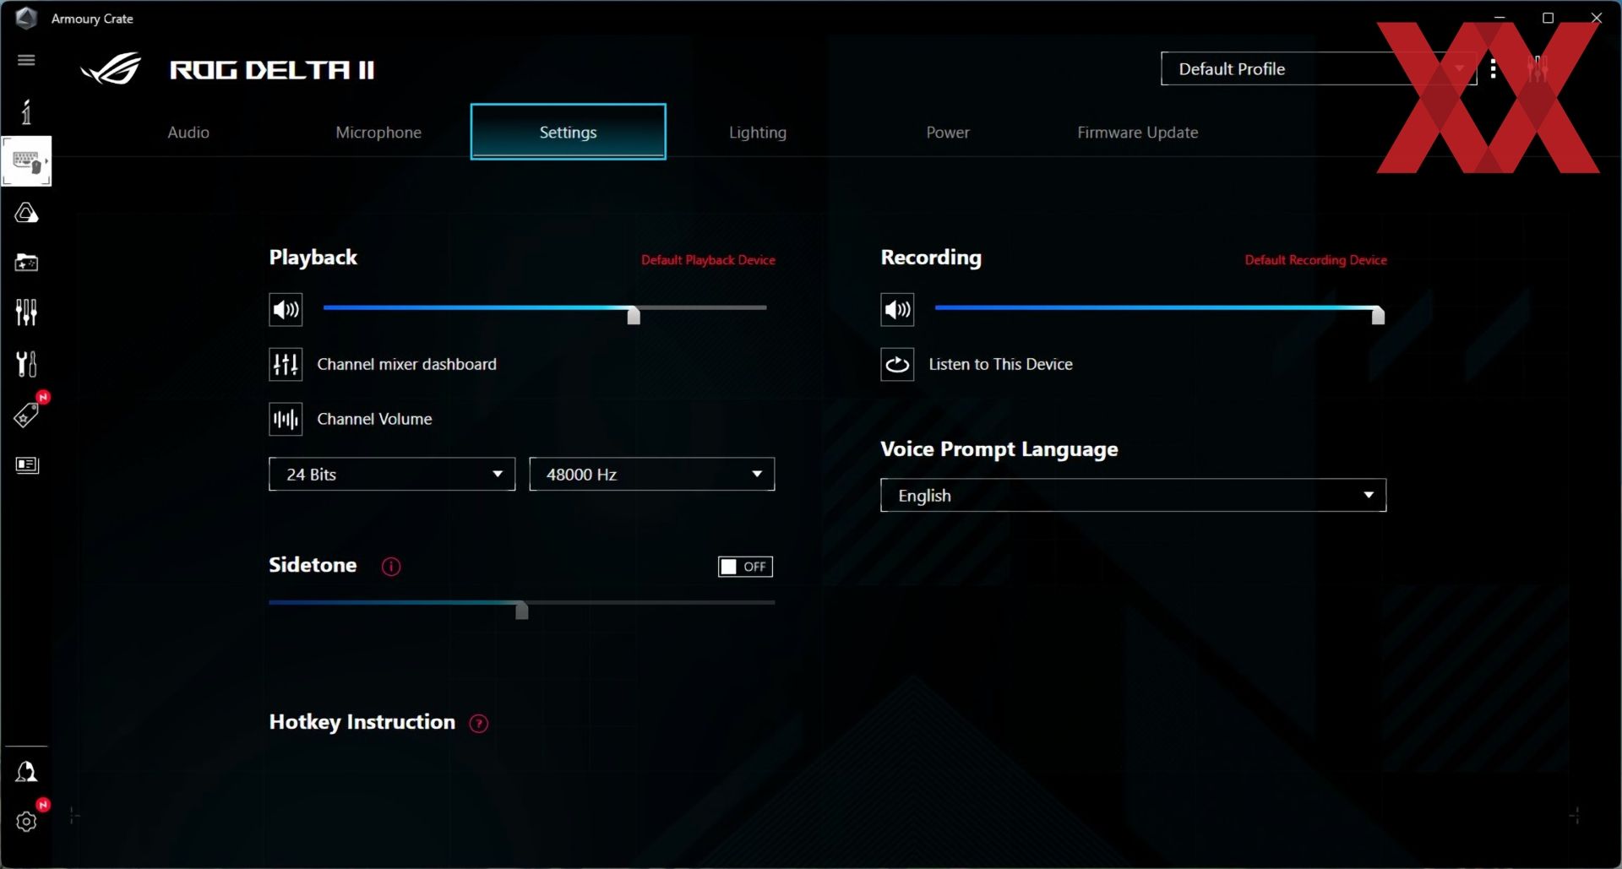Open Armoury Crate settings gear icon
Viewport: 1622px width, 869px height.
[26, 822]
